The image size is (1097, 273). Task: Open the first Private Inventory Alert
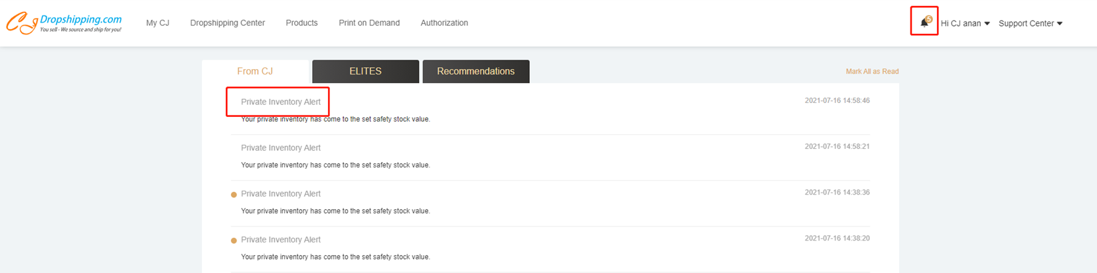pos(280,102)
